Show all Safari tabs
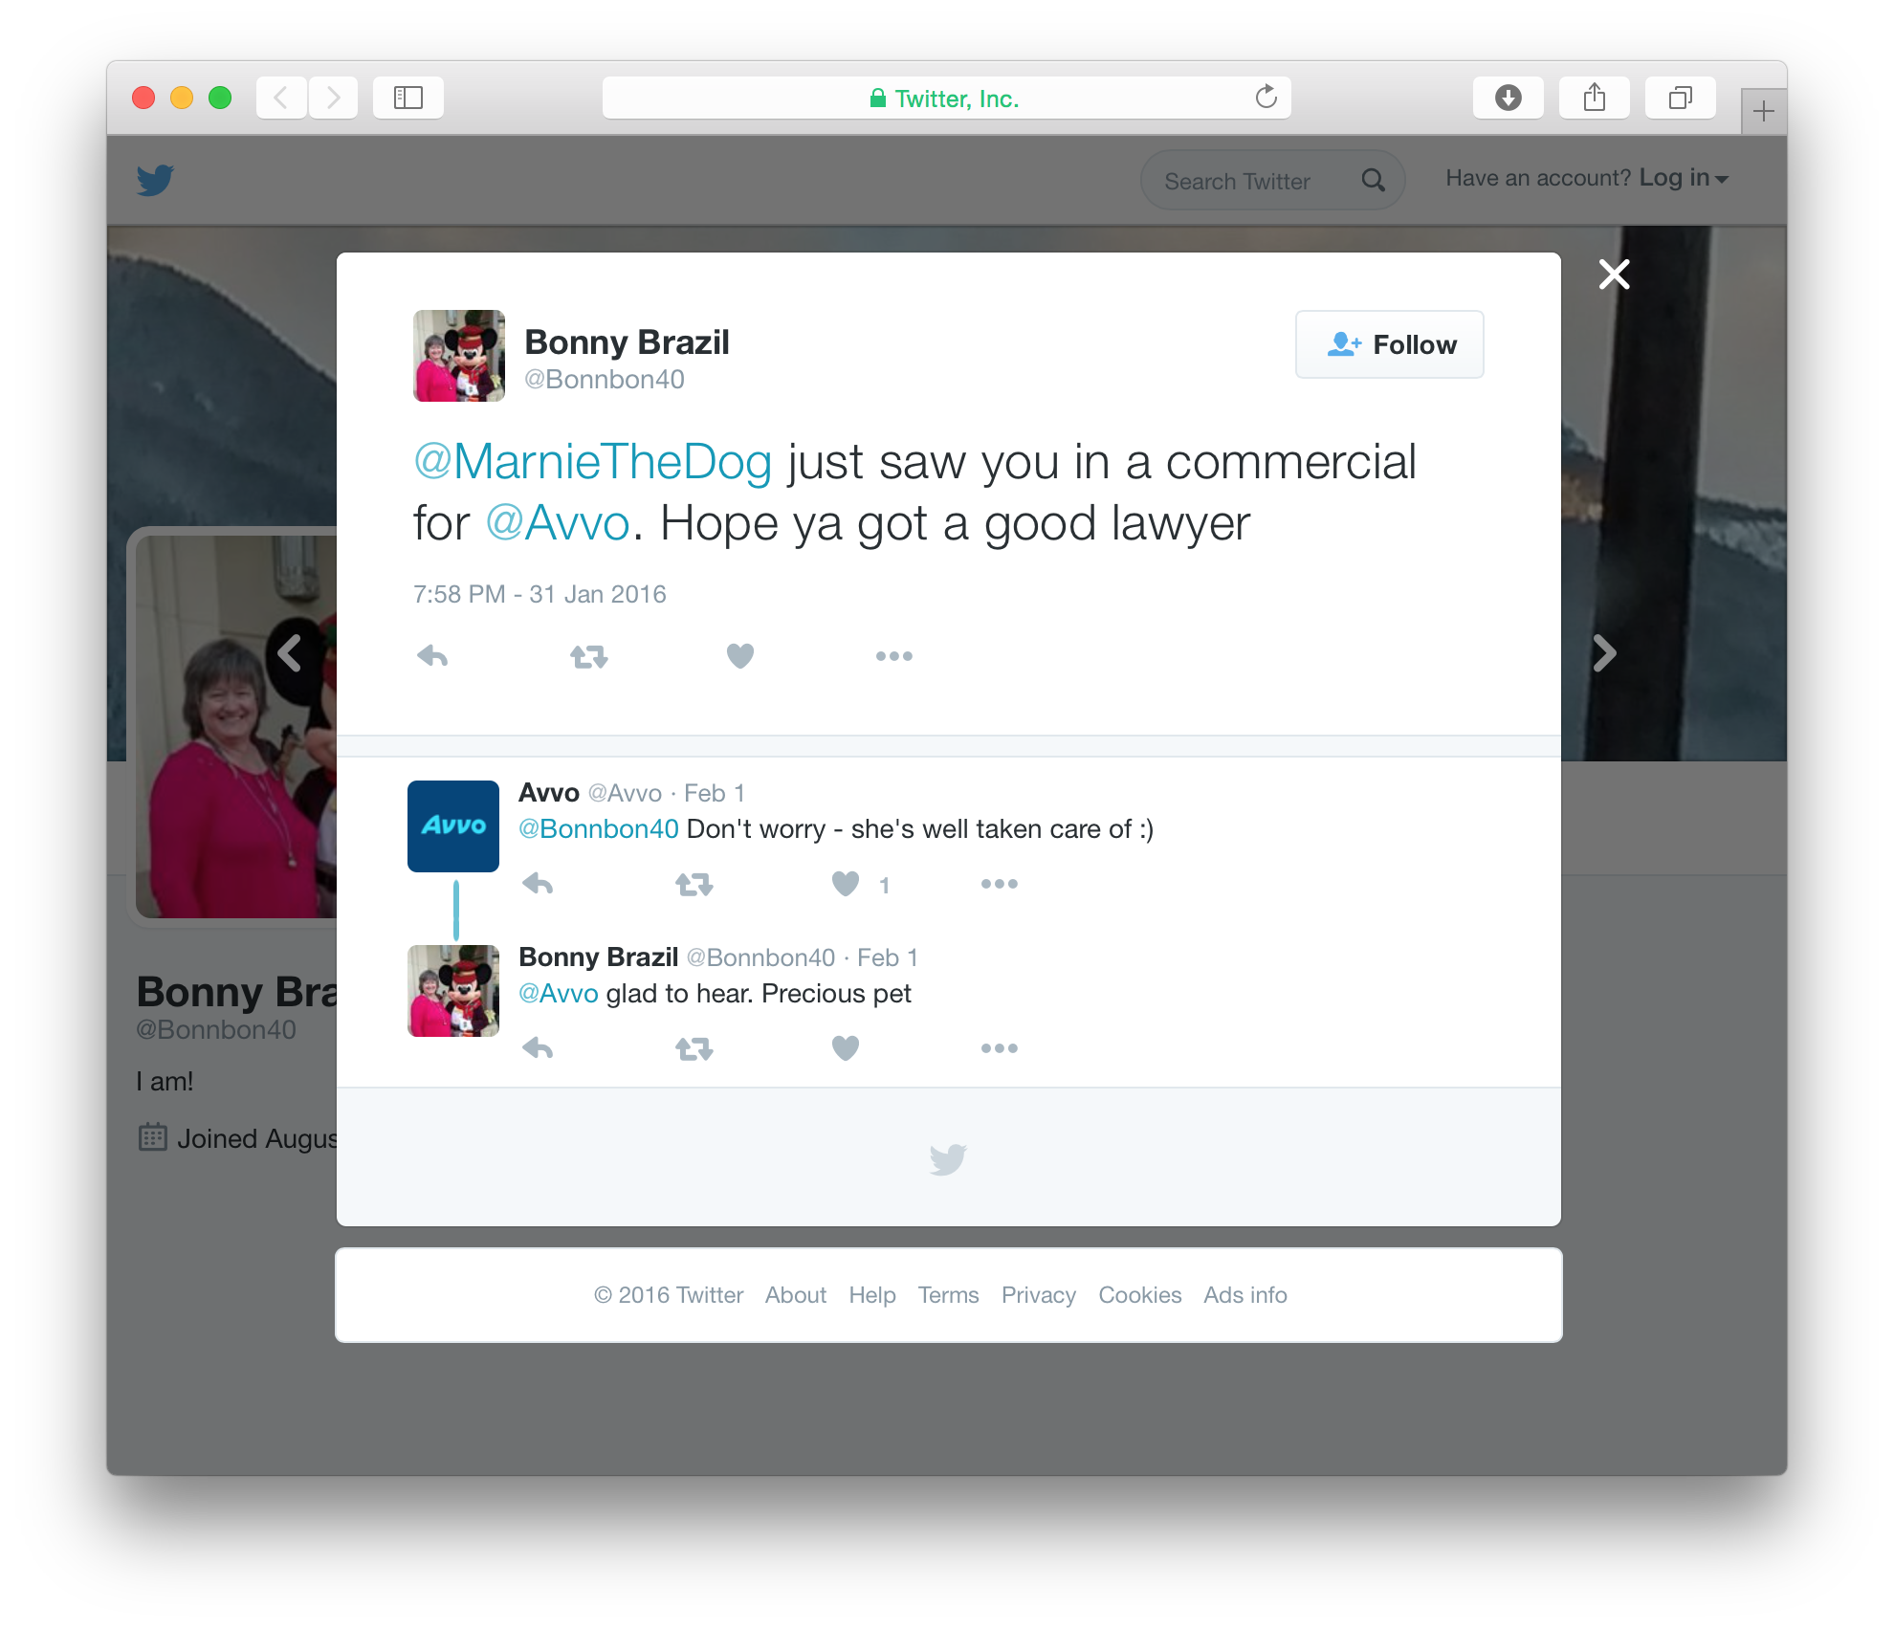Screen dimensions: 1894x1628 [x=1680, y=98]
